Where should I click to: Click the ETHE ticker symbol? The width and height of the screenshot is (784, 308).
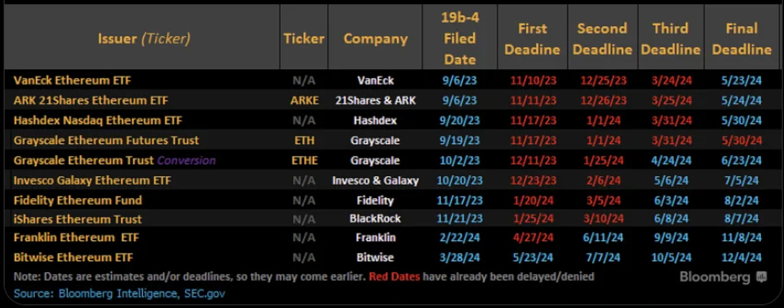coord(304,160)
